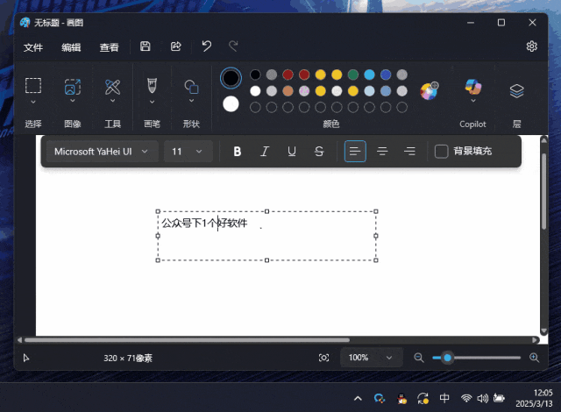This screenshot has width=561, height=412.
Task: Launch the Copilot icon
Action: click(x=473, y=87)
